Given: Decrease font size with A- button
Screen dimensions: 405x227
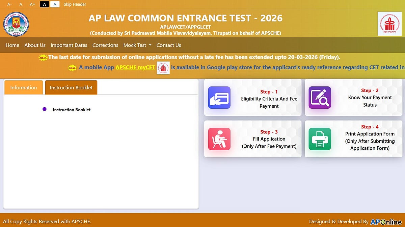Looking at the screenshot, I should [9, 4].
